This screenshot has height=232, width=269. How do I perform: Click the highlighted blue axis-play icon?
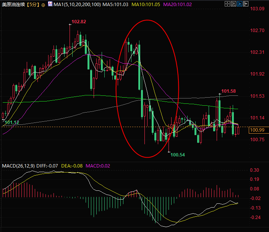[240, 4]
